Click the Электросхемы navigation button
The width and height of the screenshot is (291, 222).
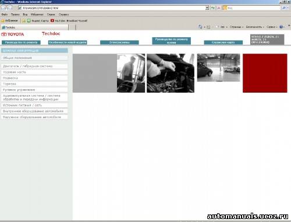[119, 43]
